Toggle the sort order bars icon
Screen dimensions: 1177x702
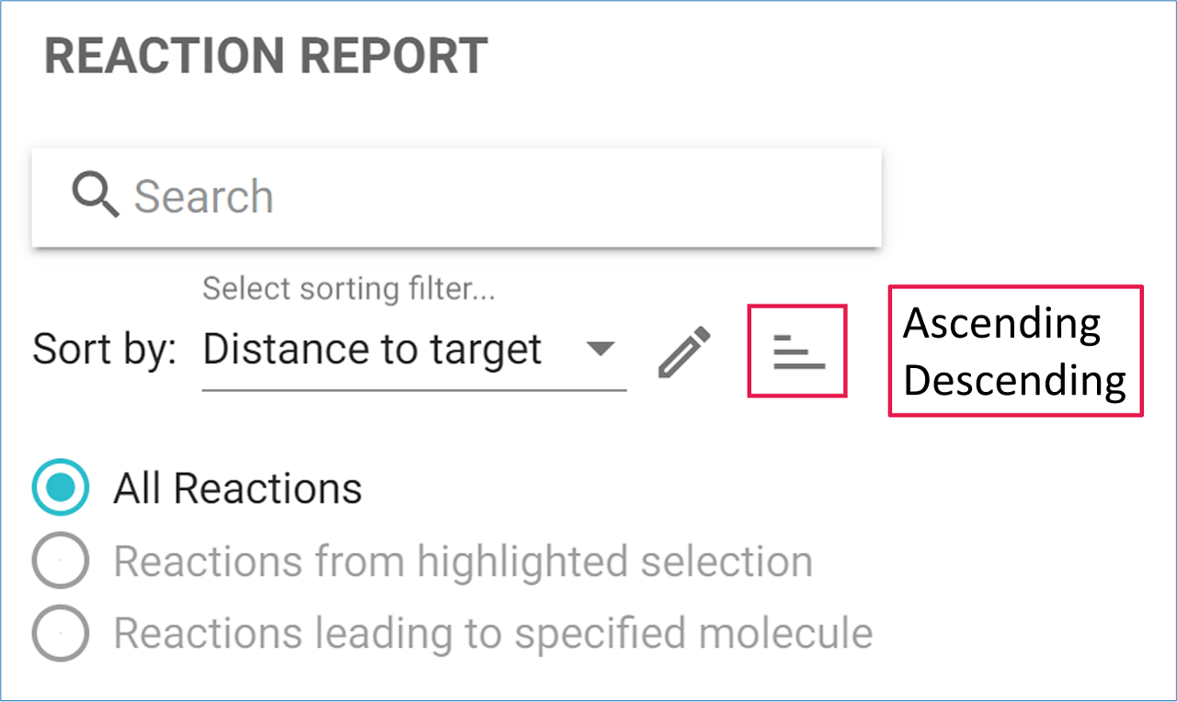pos(798,351)
